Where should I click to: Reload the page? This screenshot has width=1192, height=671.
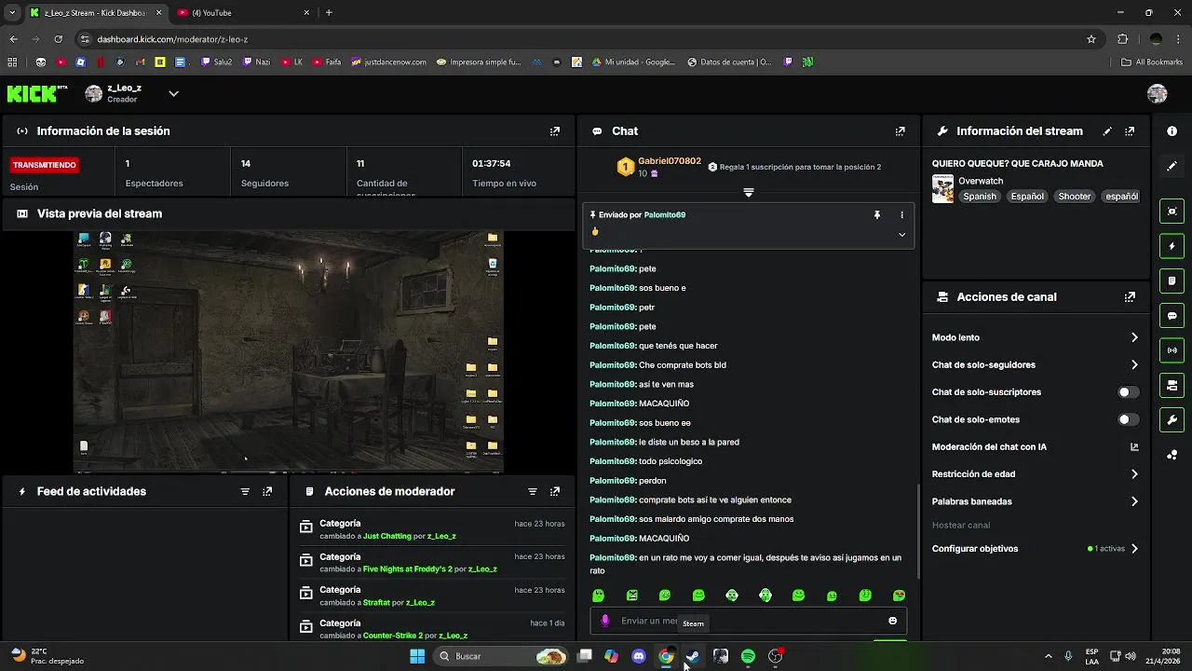pyautogui.click(x=58, y=39)
